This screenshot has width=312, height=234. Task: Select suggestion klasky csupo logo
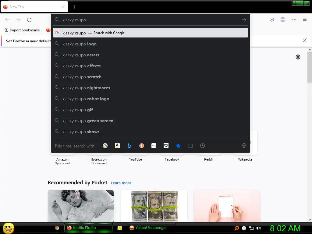(x=151, y=44)
